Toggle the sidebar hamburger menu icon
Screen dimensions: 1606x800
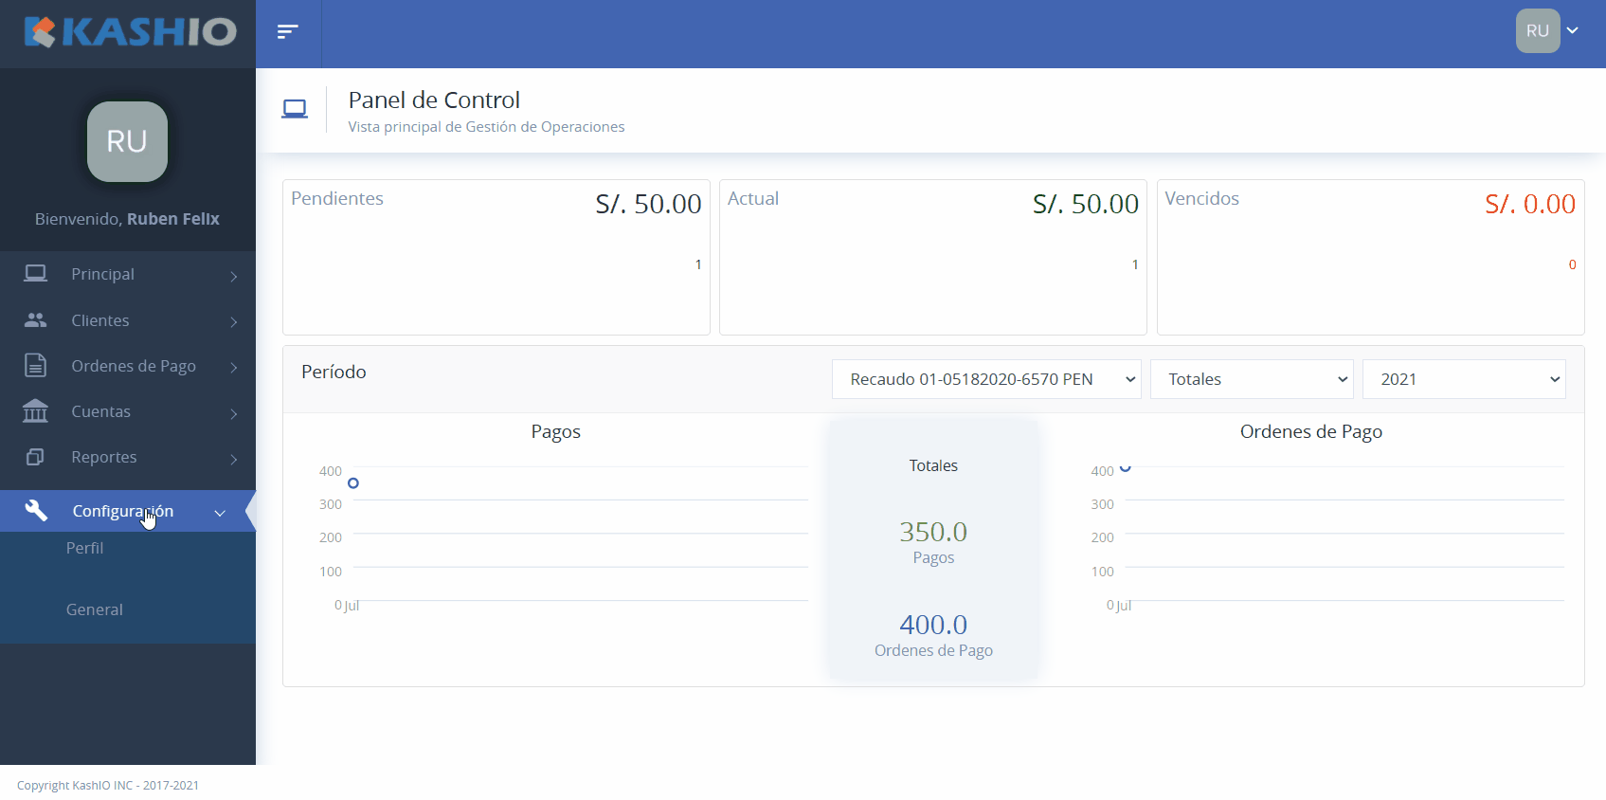[x=287, y=32]
